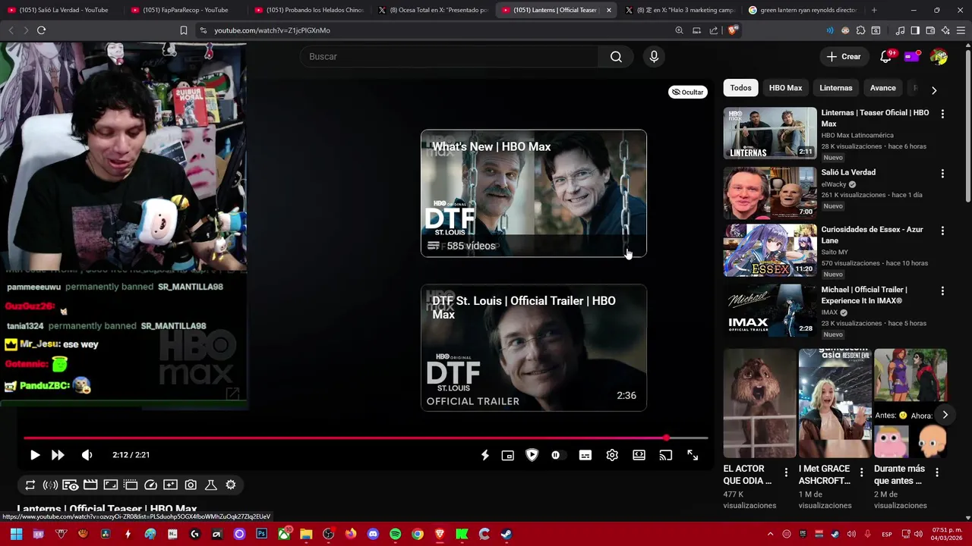Start voice search with the microphone
Image resolution: width=972 pixels, height=546 pixels.
pyautogui.click(x=654, y=57)
